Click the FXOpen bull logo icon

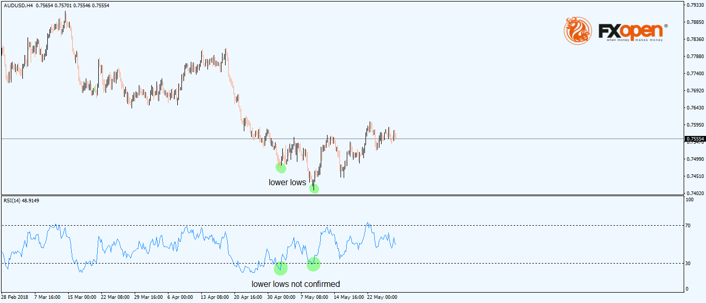pyautogui.click(x=578, y=30)
